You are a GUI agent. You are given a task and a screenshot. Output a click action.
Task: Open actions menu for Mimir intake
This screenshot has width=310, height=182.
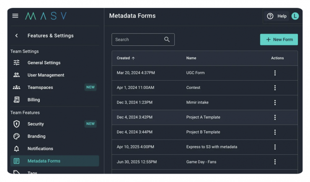coord(275,102)
